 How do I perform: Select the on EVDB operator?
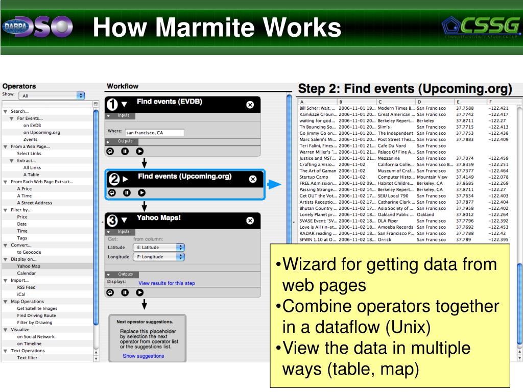[x=32, y=126]
